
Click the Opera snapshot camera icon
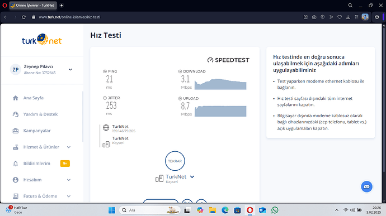click(x=314, y=17)
